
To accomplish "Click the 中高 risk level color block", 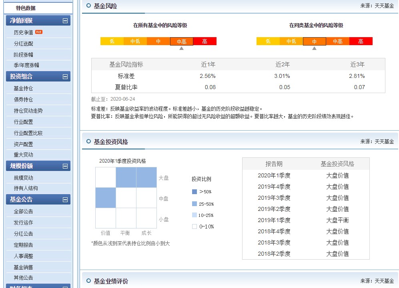I will point(182,41).
